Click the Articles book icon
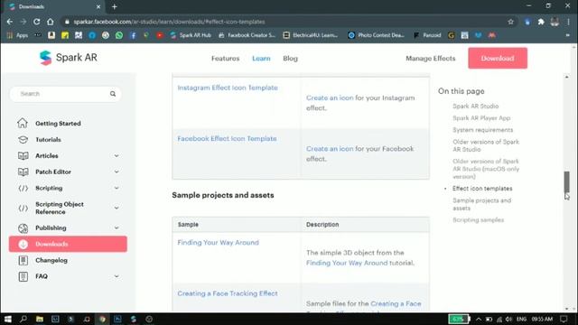 (23, 156)
